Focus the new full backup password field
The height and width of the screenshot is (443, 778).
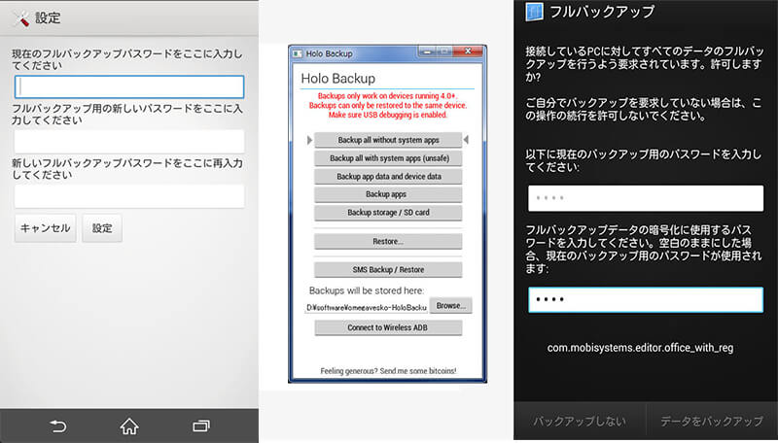point(129,141)
